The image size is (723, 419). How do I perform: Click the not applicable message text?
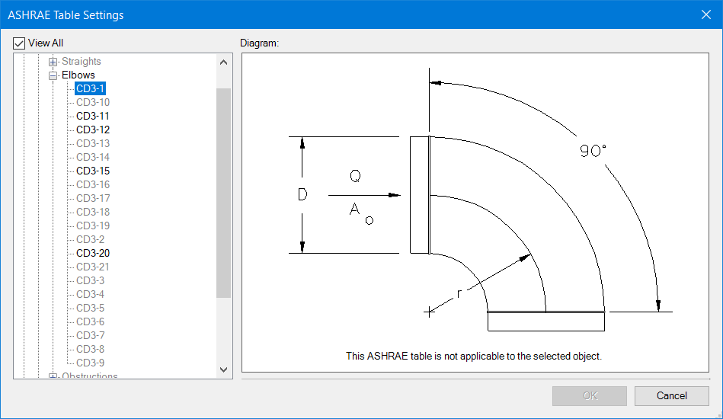click(474, 357)
